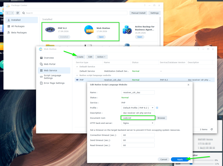Screen dimensions: 223x166
Task: Click the Package Center scrollbar
Action: (x=160, y=31)
